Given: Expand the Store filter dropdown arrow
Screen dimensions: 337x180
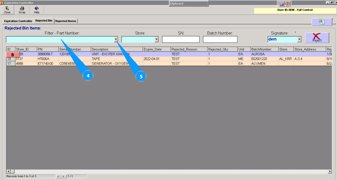Looking at the screenshot, I should (x=156, y=39).
